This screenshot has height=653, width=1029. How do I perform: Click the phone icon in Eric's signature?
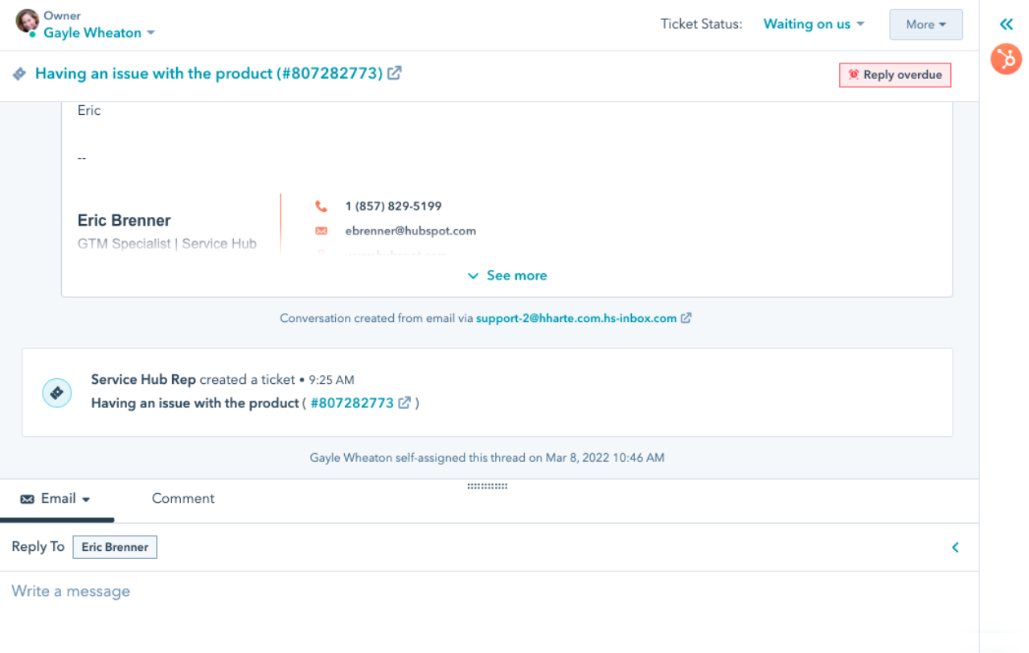click(x=322, y=206)
